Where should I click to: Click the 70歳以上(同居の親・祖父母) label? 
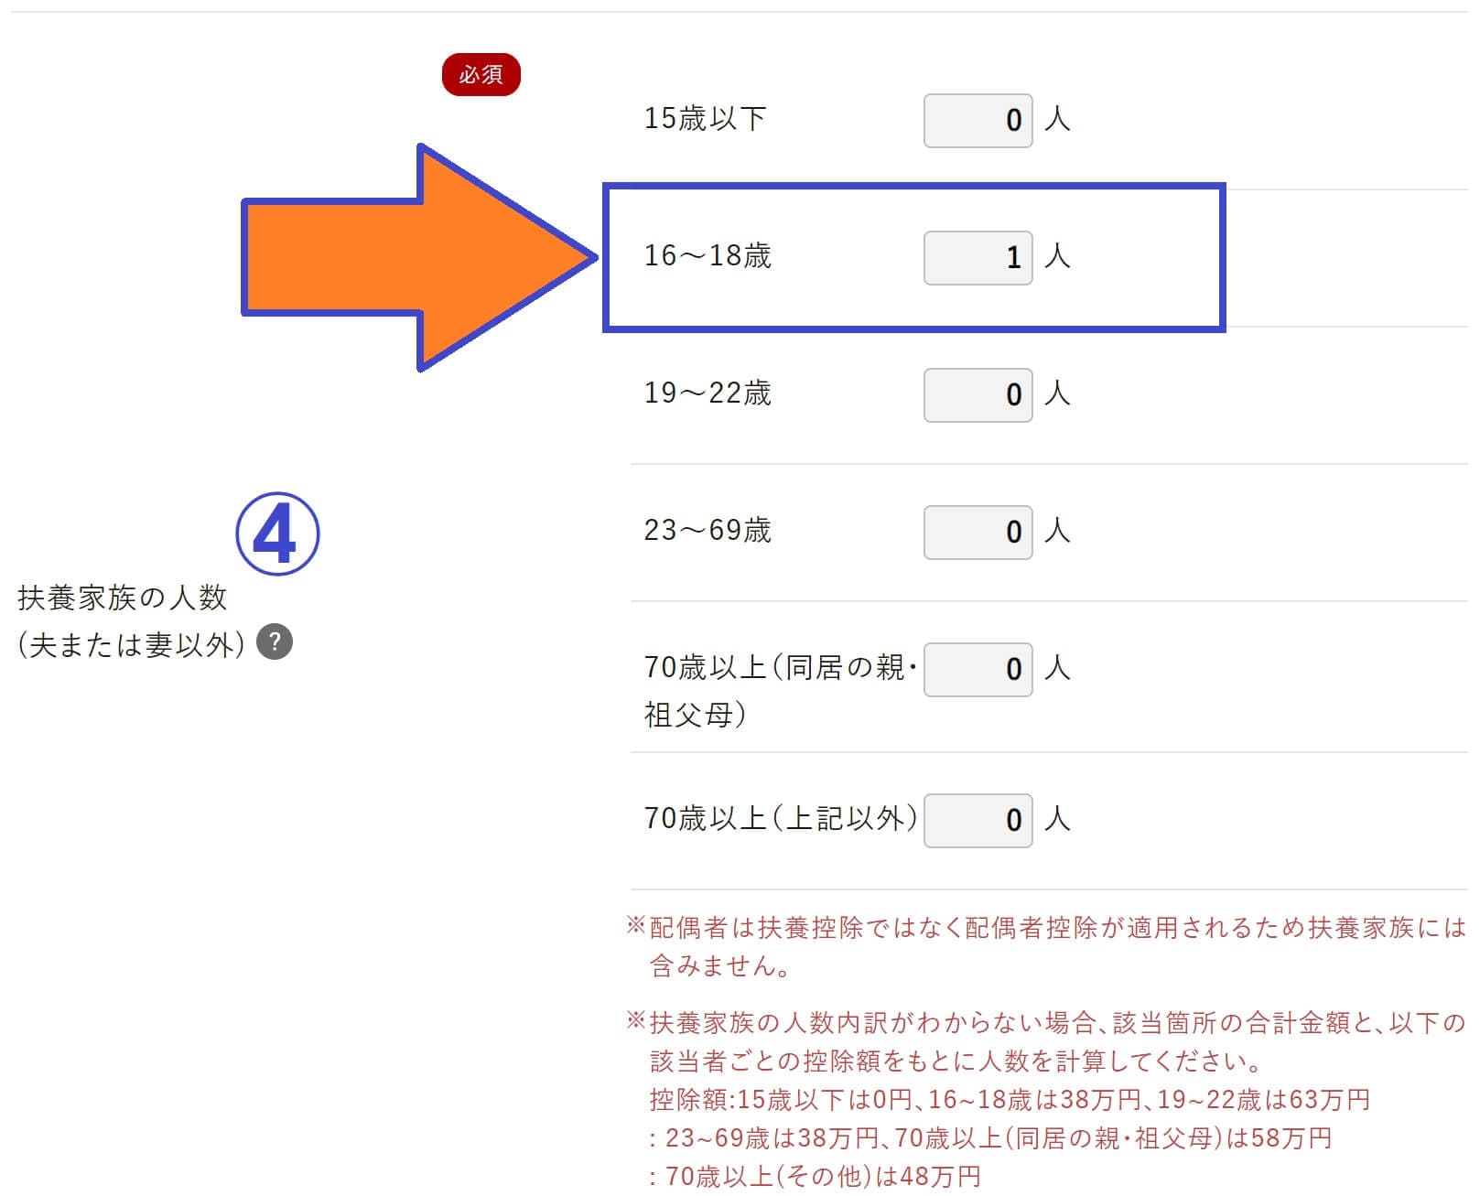point(781,690)
